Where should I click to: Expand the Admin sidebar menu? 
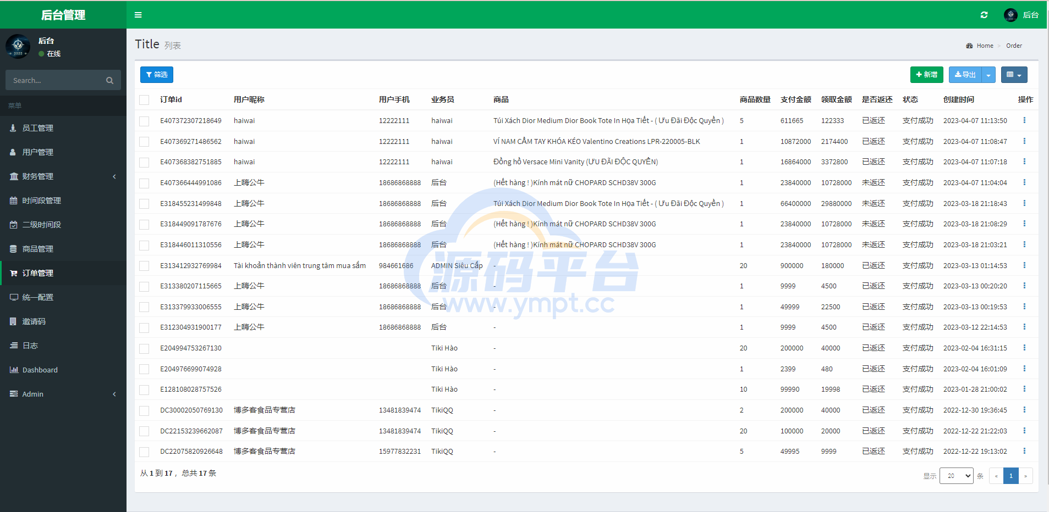click(63, 394)
